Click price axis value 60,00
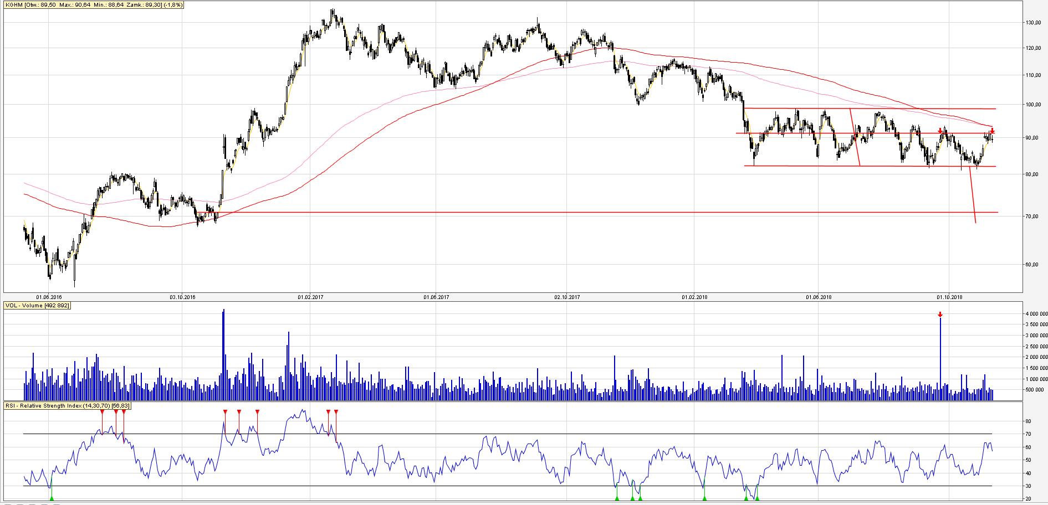Screen dimensions: 1048x505 click(1032, 265)
